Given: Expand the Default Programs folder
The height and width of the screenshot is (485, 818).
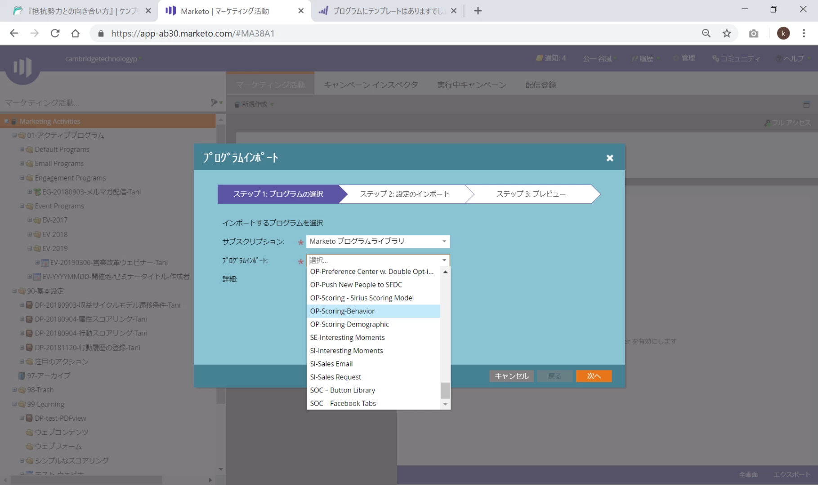Looking at the screenshot, I should click(x=22, y=150).
